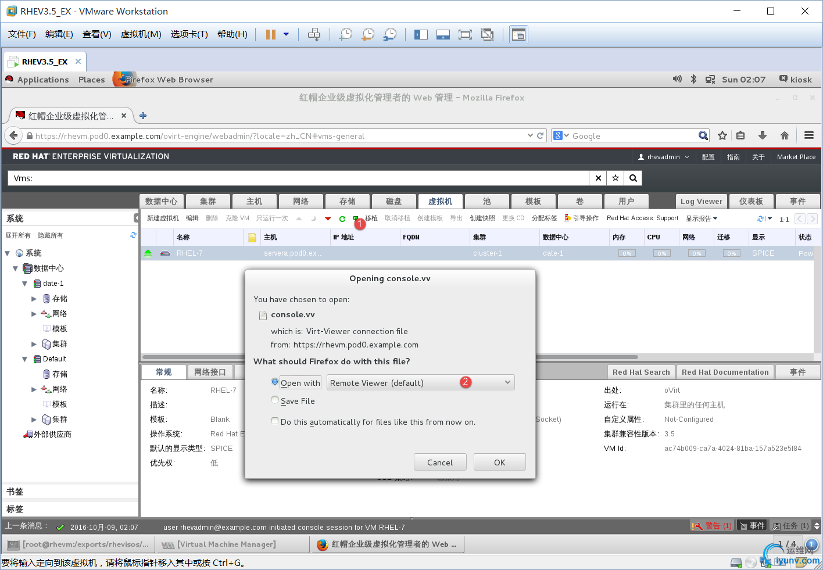This screenshot has height=570, width=823.
Task: Pause the VM with the VMware pause icon
Action: [x=271, y=34]
